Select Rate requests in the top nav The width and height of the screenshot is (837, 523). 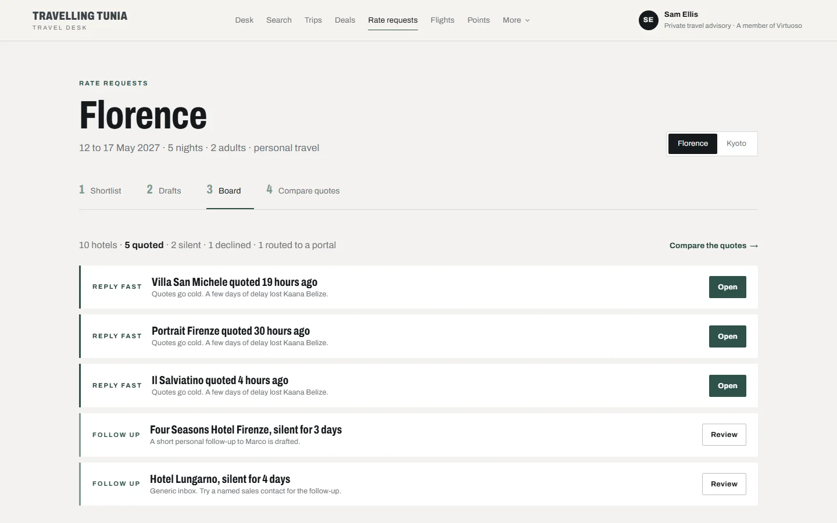pos(393,20)
